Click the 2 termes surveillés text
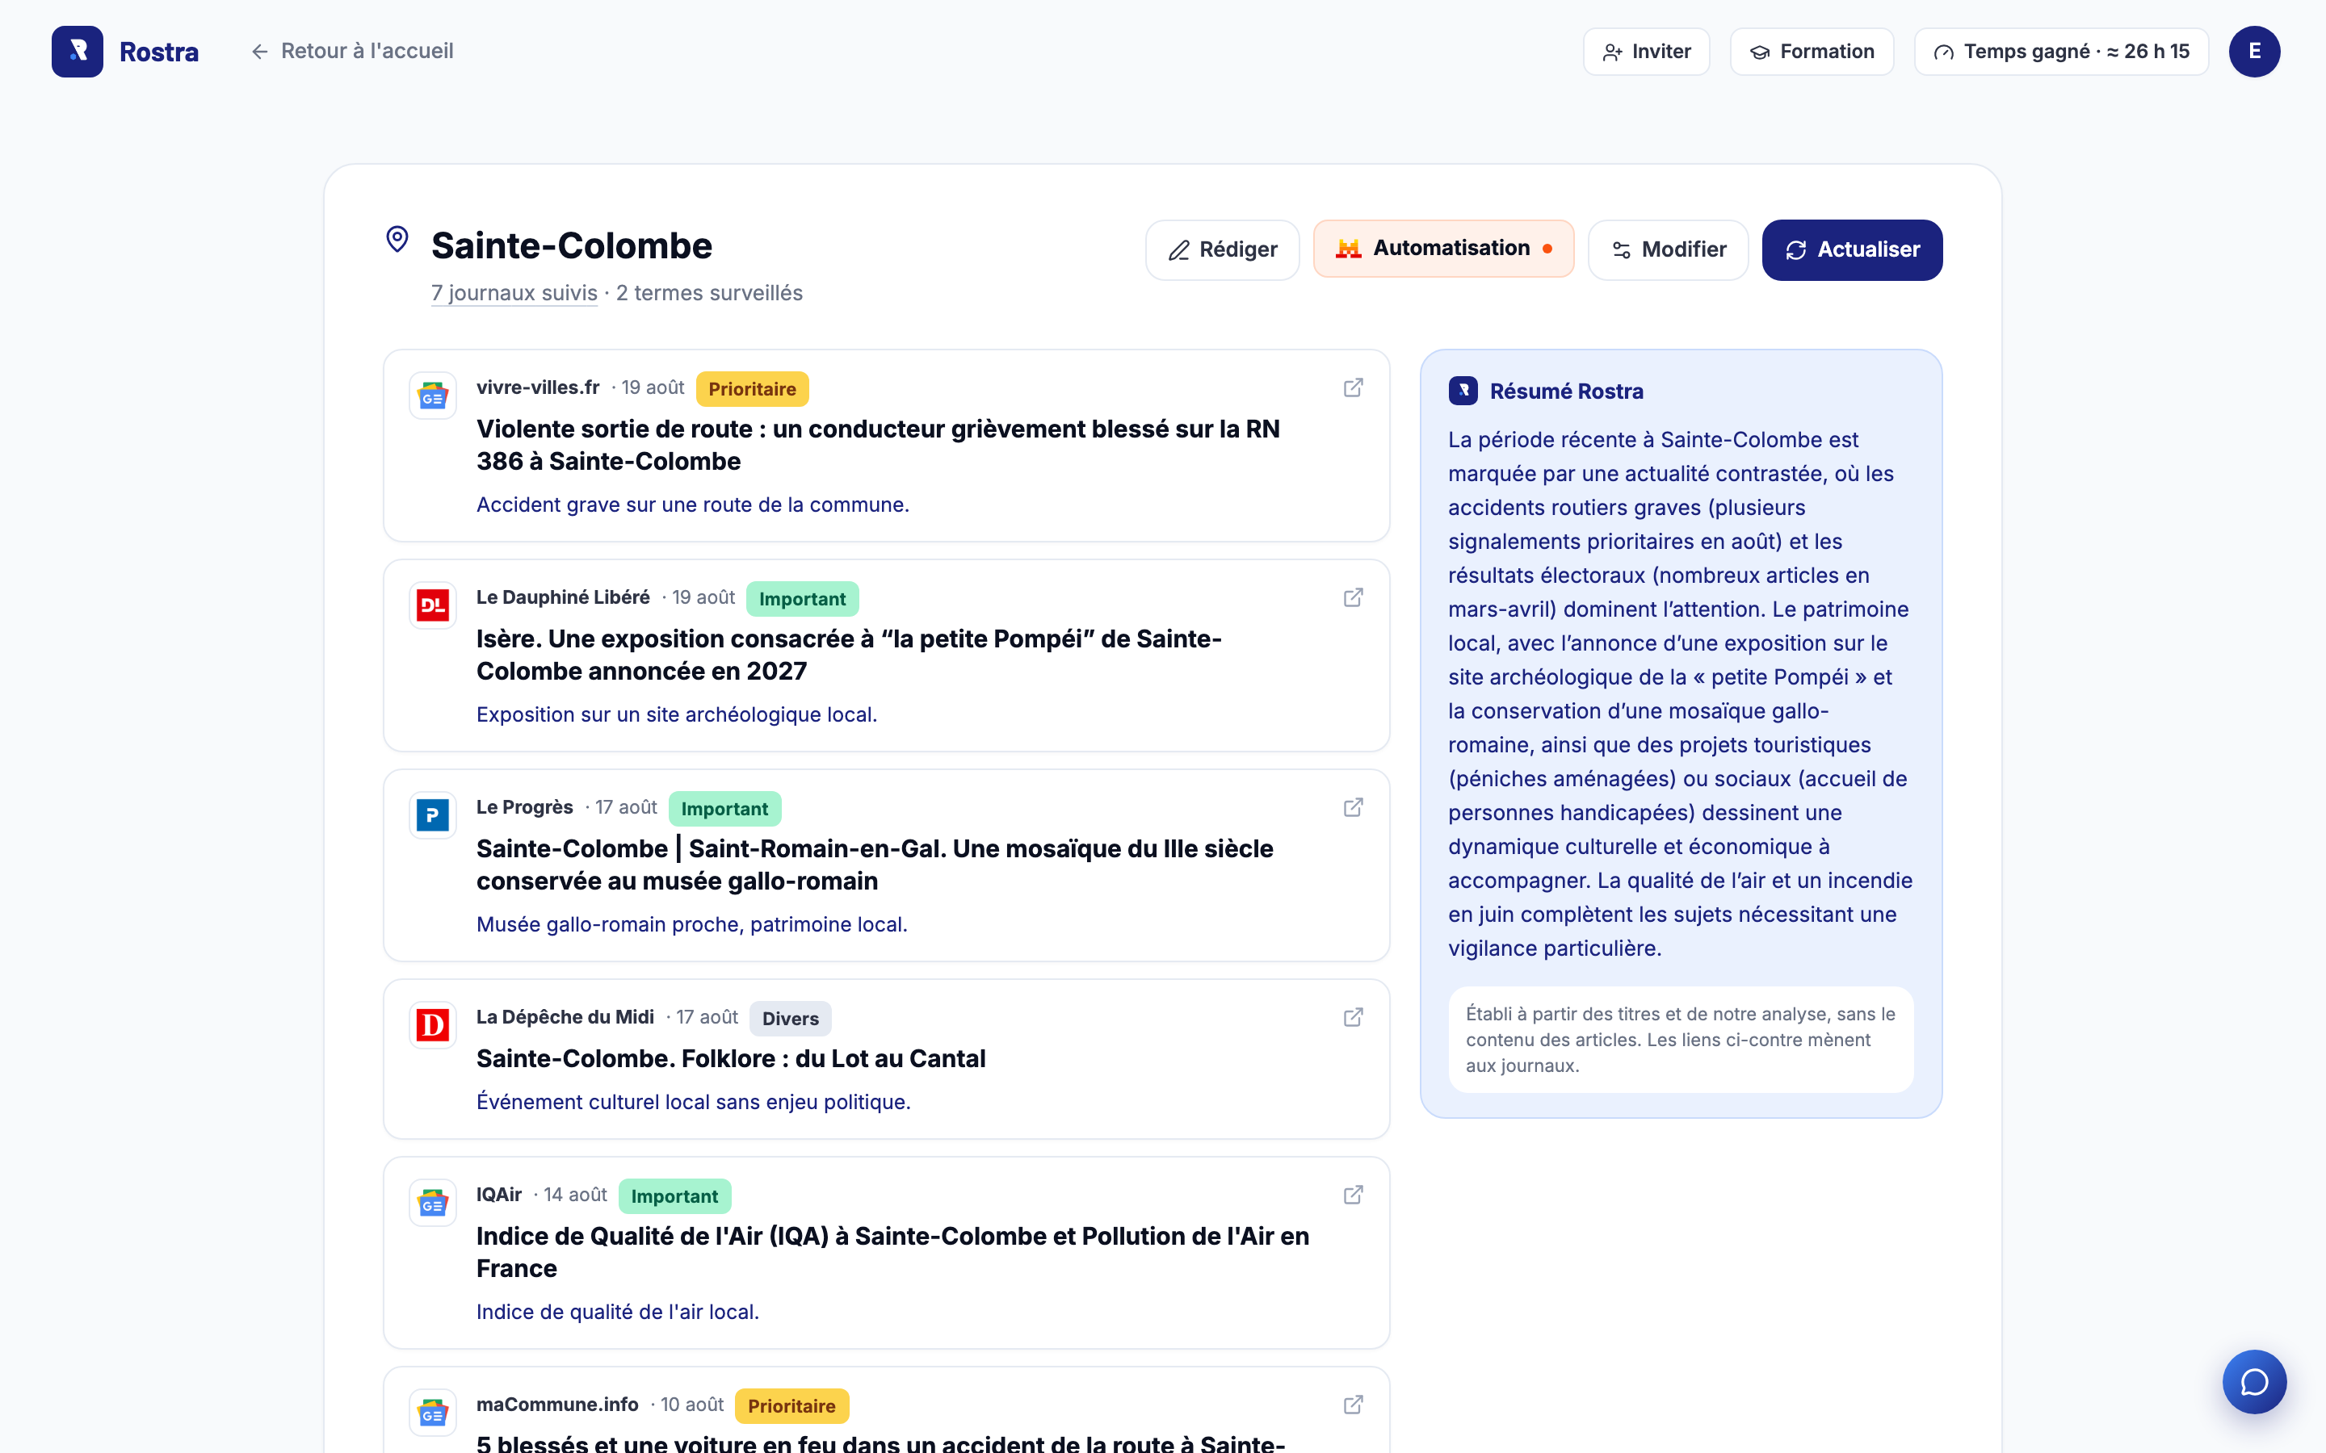The image size is (2326, 1453). (709, 293)
